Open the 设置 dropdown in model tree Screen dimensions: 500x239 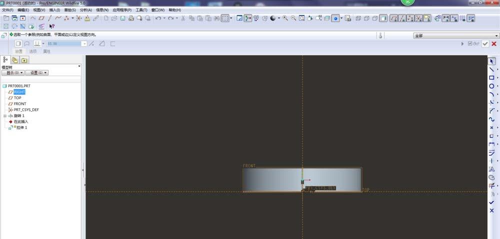36,73
